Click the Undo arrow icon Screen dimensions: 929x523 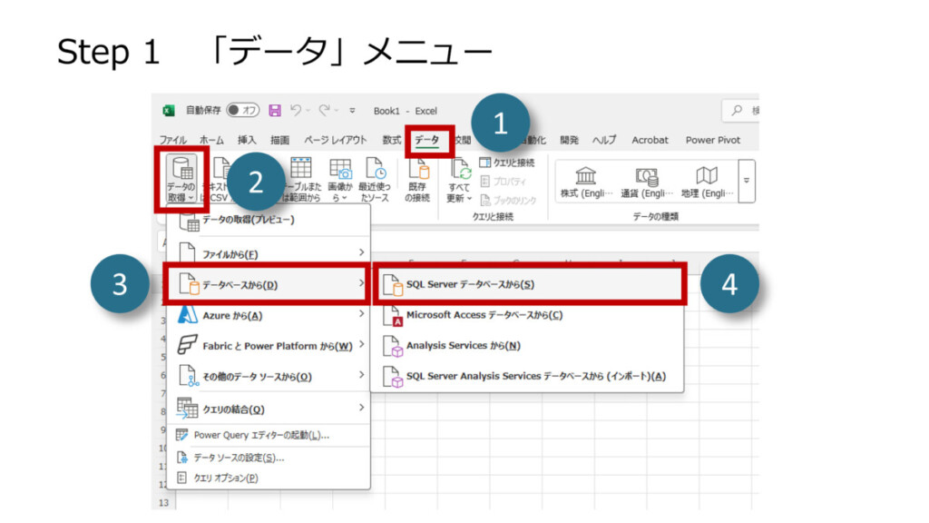pyautogui.click(x=296, y=110)
